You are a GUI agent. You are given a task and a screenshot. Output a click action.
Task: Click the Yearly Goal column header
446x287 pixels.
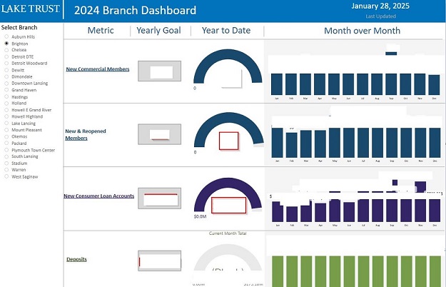(158, 31)
